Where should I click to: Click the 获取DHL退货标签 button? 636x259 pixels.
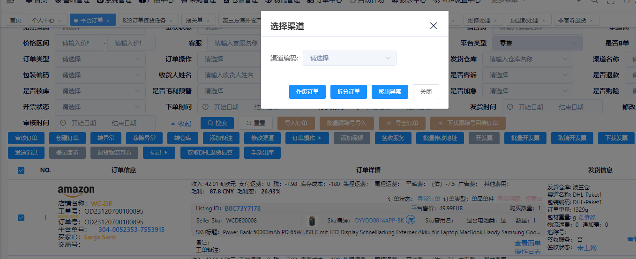point(210,153)
